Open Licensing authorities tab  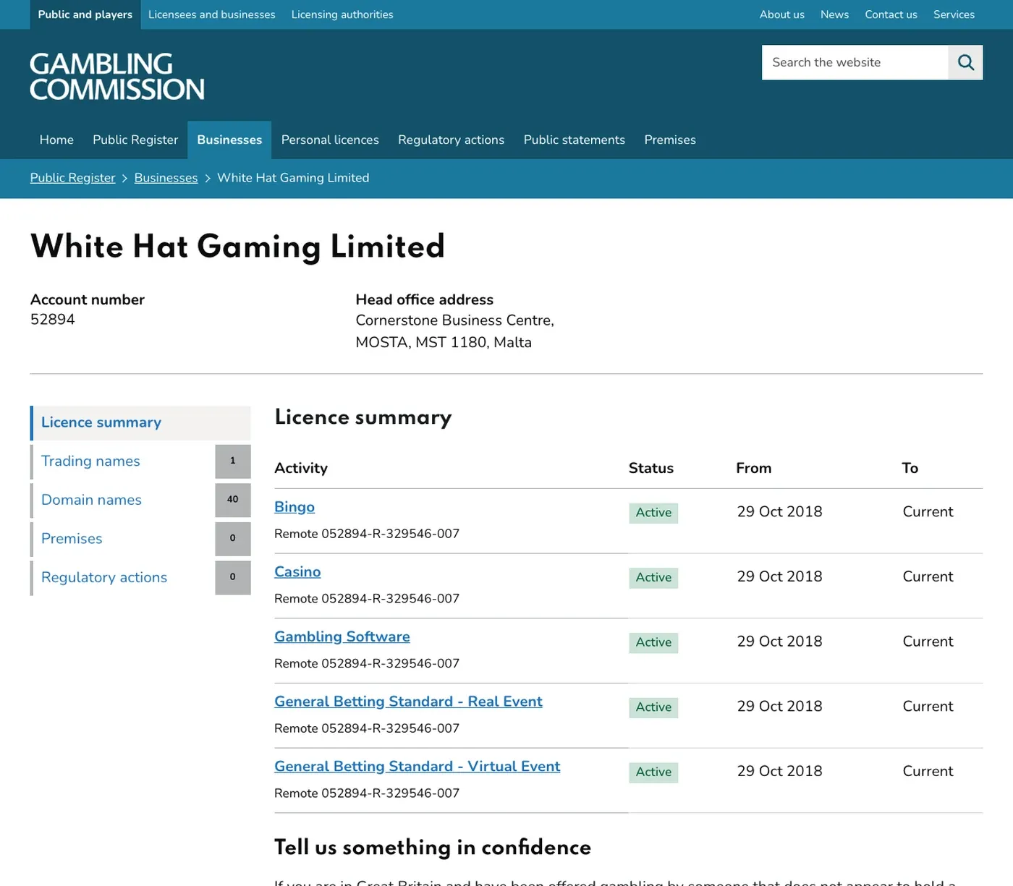pyautogui.click(x=342, y=14)
